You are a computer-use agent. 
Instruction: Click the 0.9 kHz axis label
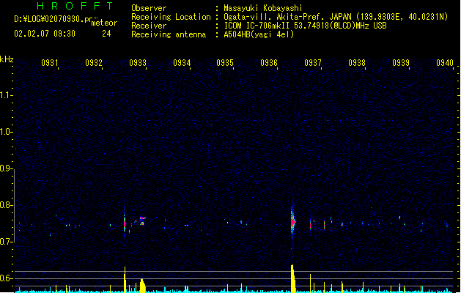point(7,168)
